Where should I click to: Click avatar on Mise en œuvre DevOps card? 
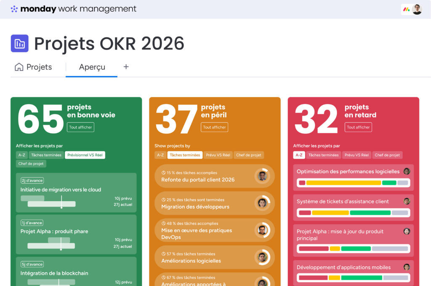click(263, 230)
